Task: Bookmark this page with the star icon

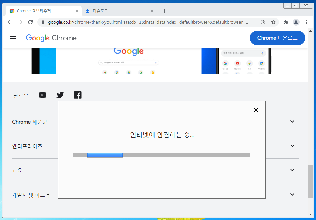Action: click(x=273, y=22)
